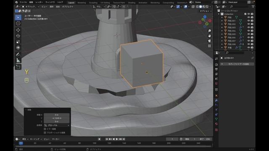Click the Add Modifier button
Viewport: 269px width, 151px height.
pyautogui.click(x=237, y=64)
